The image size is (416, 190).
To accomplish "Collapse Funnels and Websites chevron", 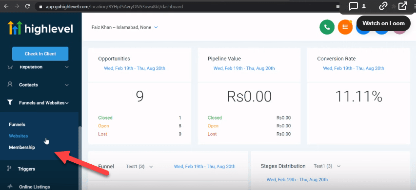I will pyautogui.click(x=67, y=103).
